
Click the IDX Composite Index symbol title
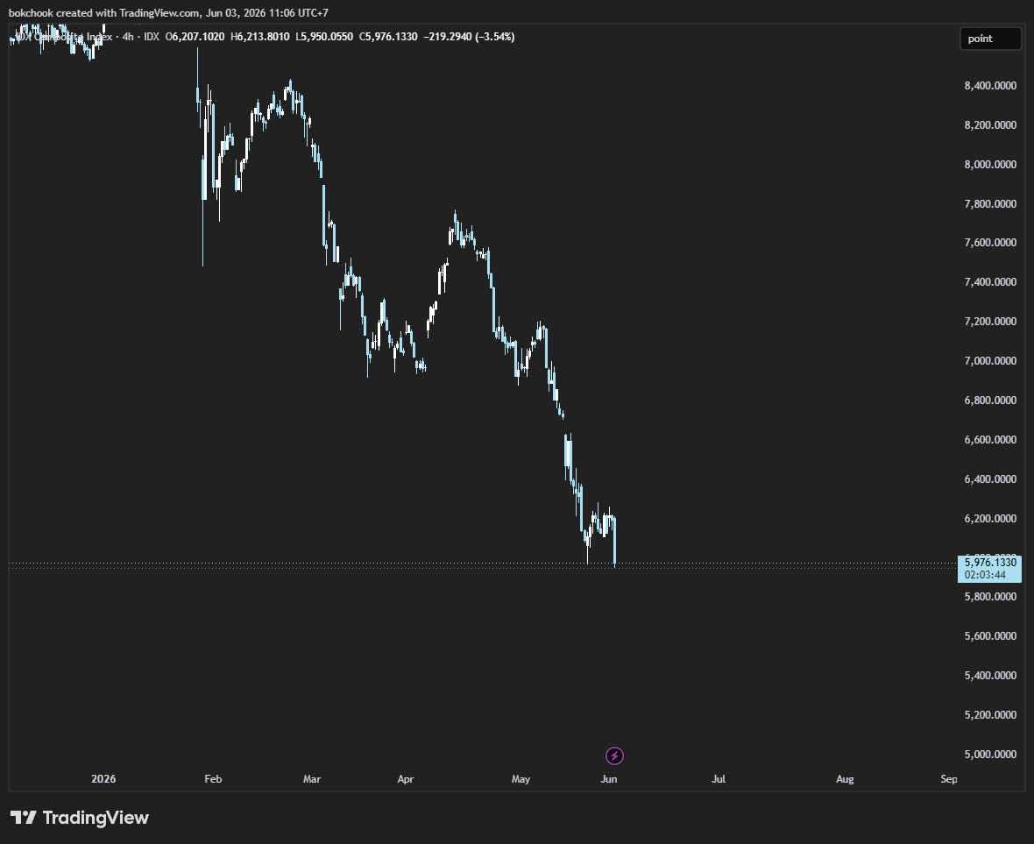coord(64,37)
